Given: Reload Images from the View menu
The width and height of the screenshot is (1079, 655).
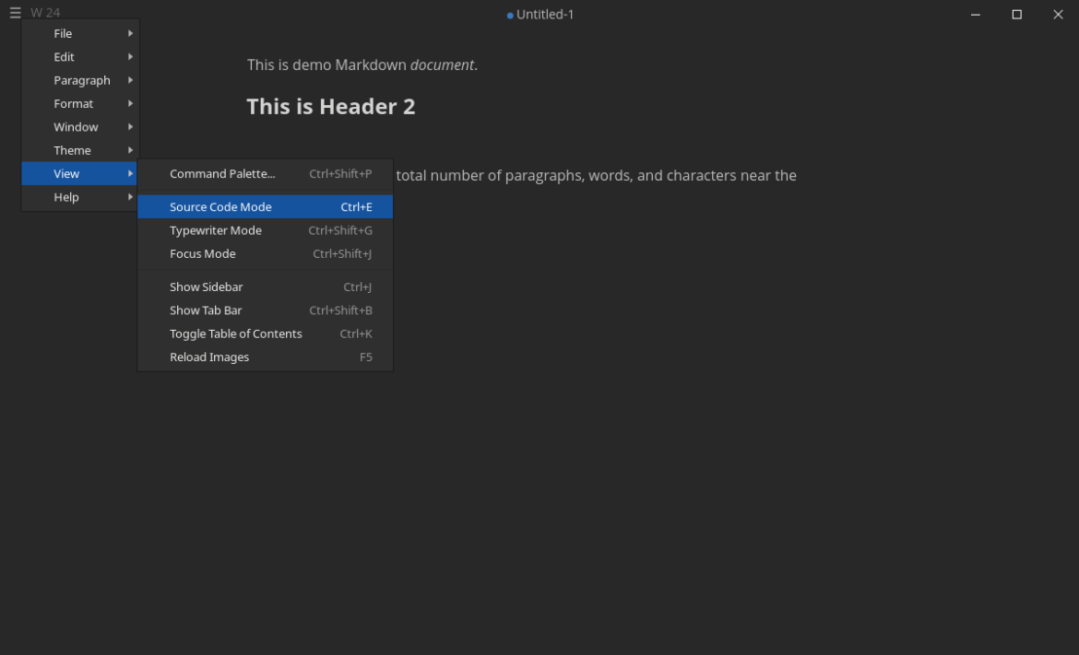Looking at the screenshot, I should click(x=209, y=357).
